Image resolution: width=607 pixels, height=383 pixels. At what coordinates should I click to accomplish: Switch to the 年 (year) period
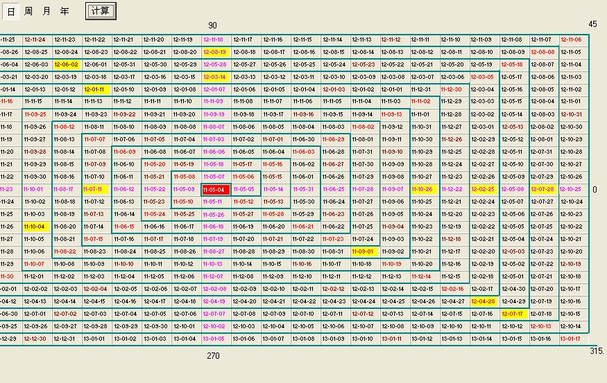click(x=65, y=12)
